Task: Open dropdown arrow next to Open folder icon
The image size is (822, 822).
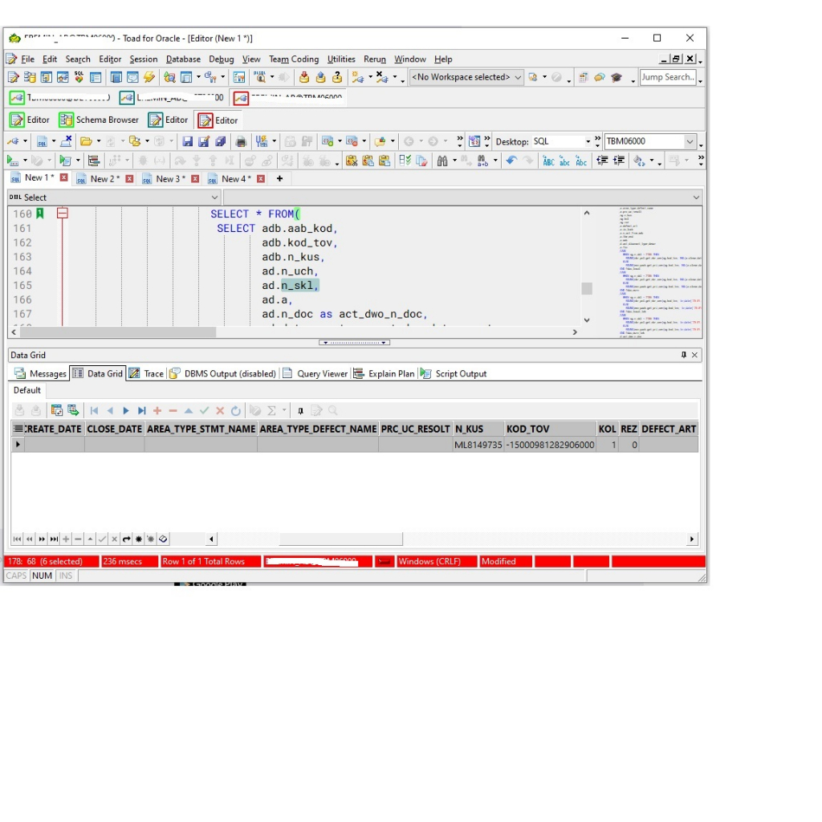Action: [x=99, y=141]
